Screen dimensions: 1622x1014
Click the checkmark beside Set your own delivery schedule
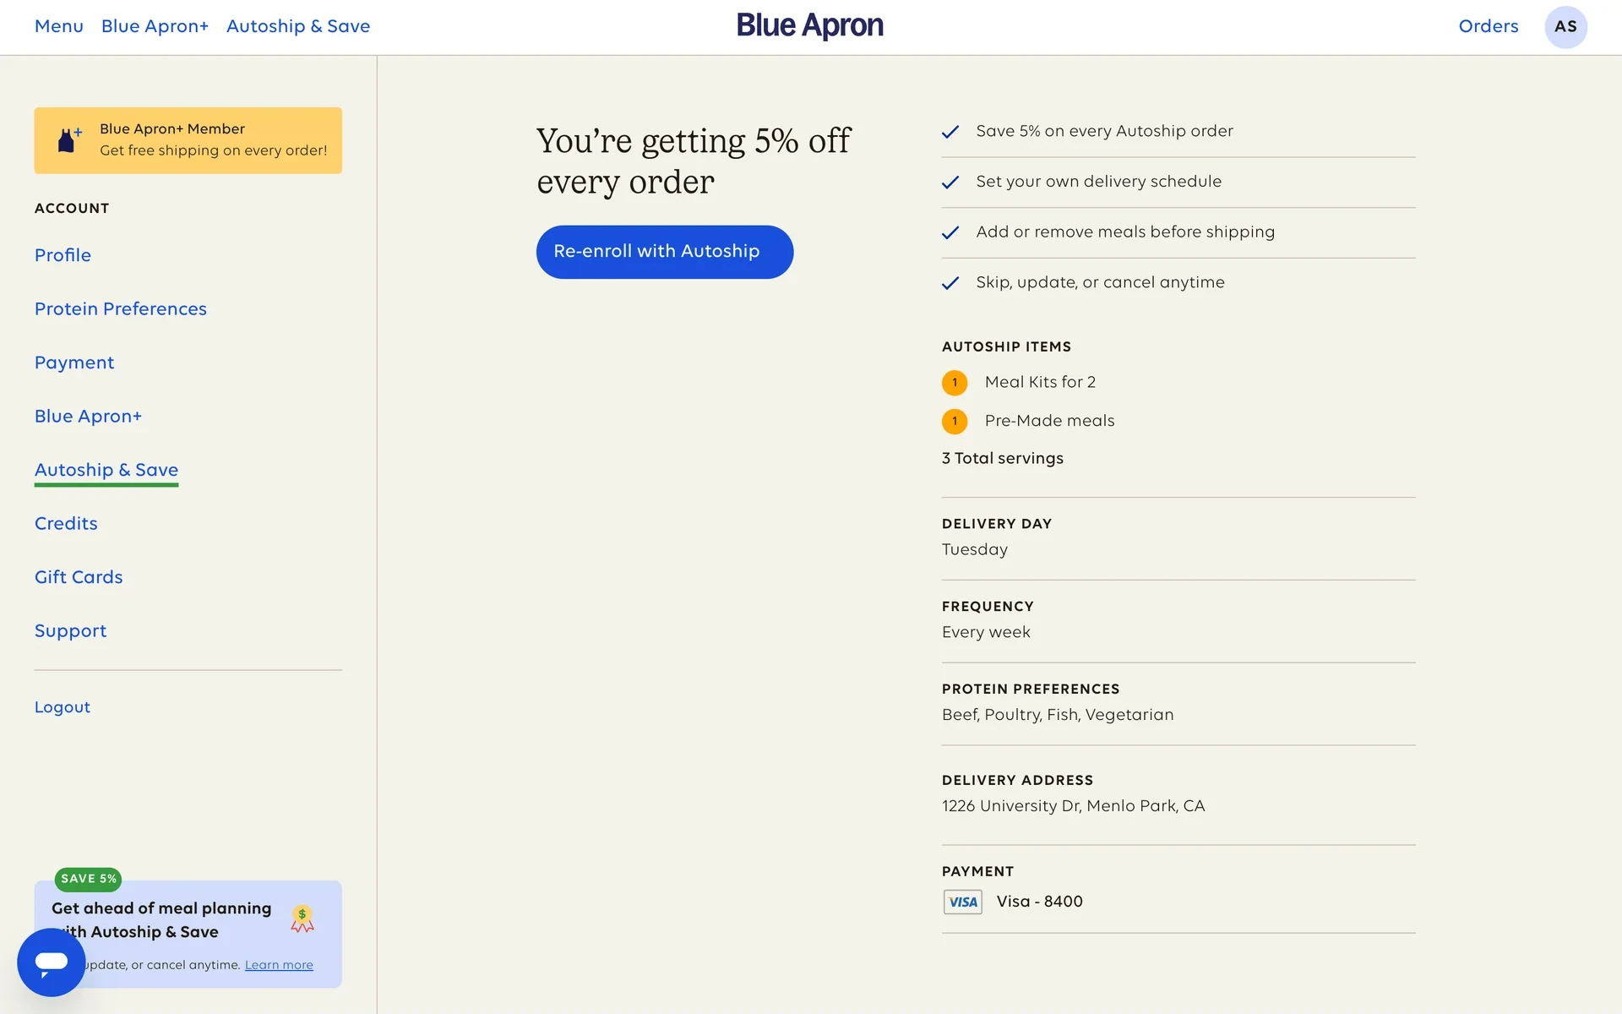(x=950, y=183)
